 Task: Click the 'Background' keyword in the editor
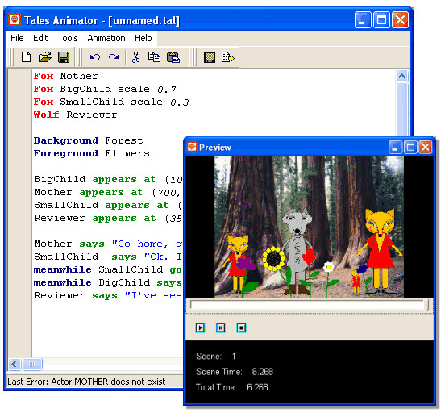66,140
